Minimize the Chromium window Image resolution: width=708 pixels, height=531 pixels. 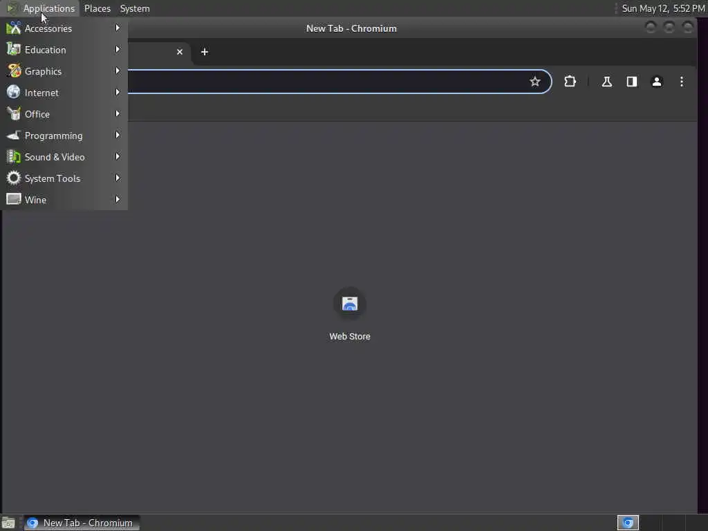tap(651, 28)
